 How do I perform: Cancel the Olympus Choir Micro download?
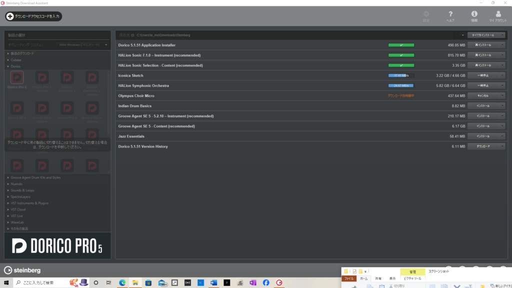pos(483,95)
